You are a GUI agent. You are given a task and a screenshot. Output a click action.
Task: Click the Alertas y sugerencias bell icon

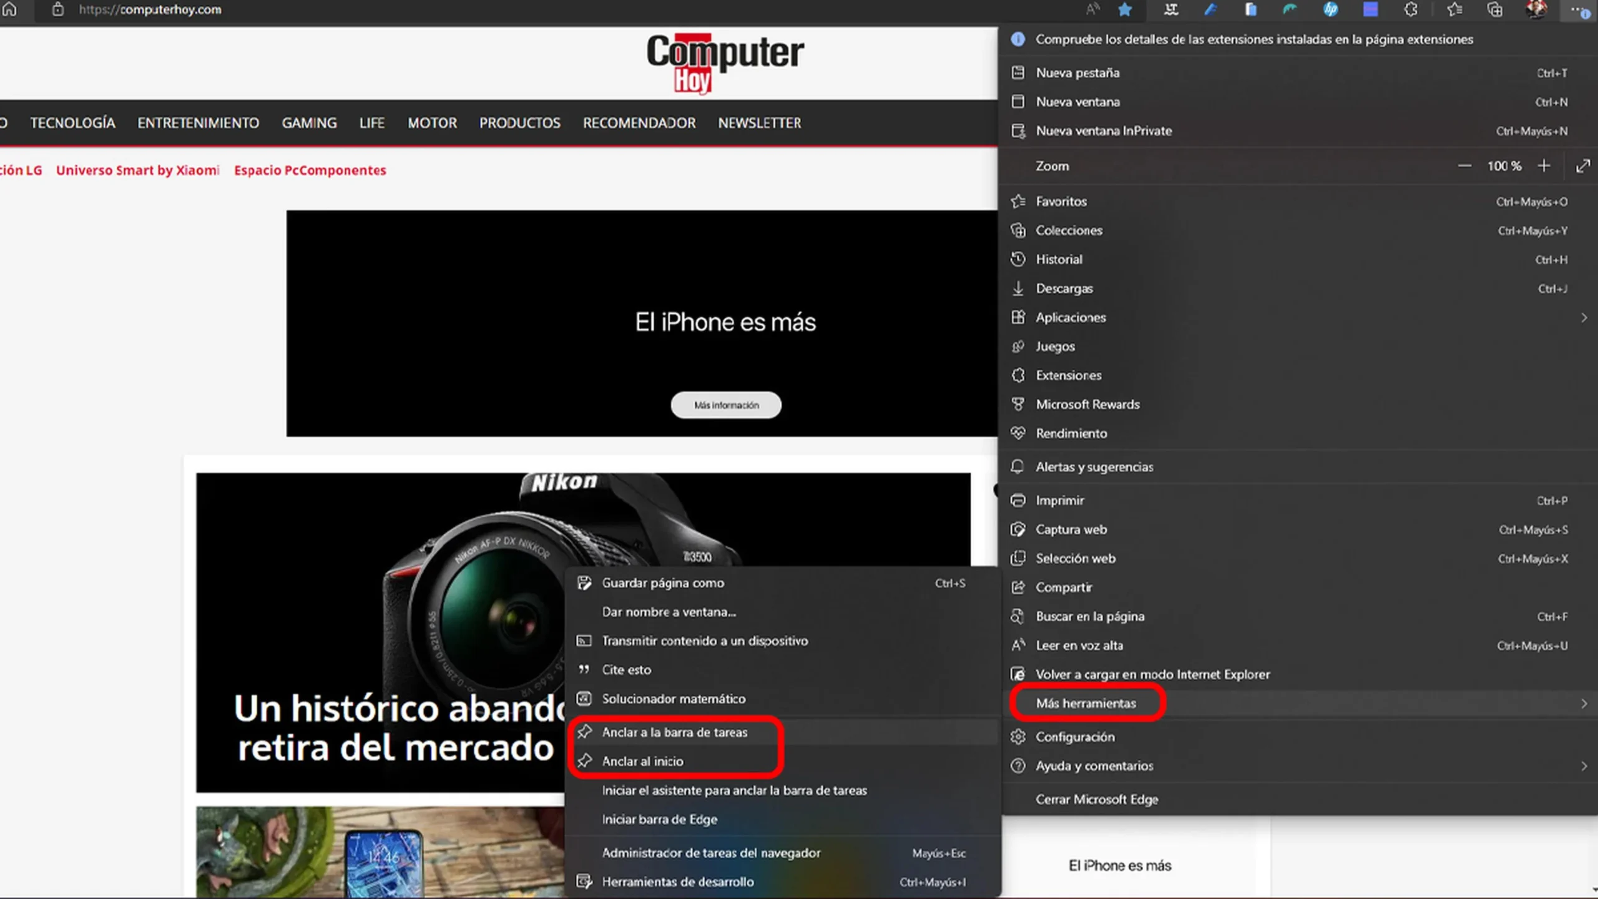click(x=1018, y=466)
